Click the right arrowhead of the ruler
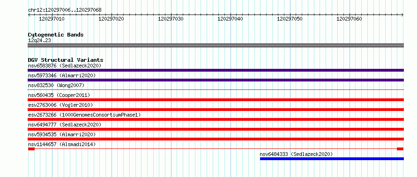Viewport: 417px width, 177px height. click(x=402, y=15)
